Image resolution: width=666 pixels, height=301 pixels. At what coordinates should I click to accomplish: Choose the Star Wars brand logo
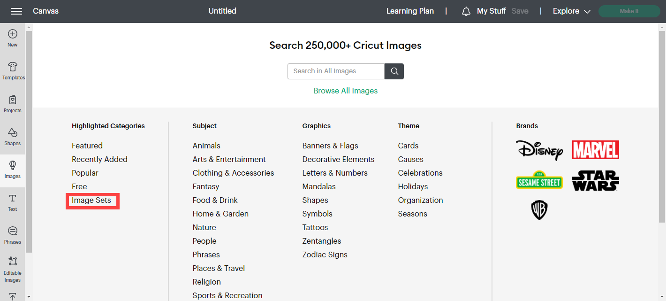(x=595, y=180)
